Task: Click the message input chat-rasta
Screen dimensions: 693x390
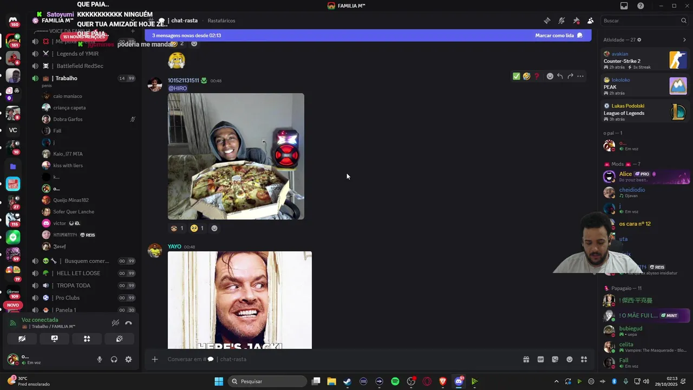Action: point(341,359)
